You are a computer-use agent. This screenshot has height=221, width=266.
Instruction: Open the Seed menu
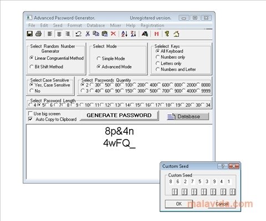(x=58, y=25)
